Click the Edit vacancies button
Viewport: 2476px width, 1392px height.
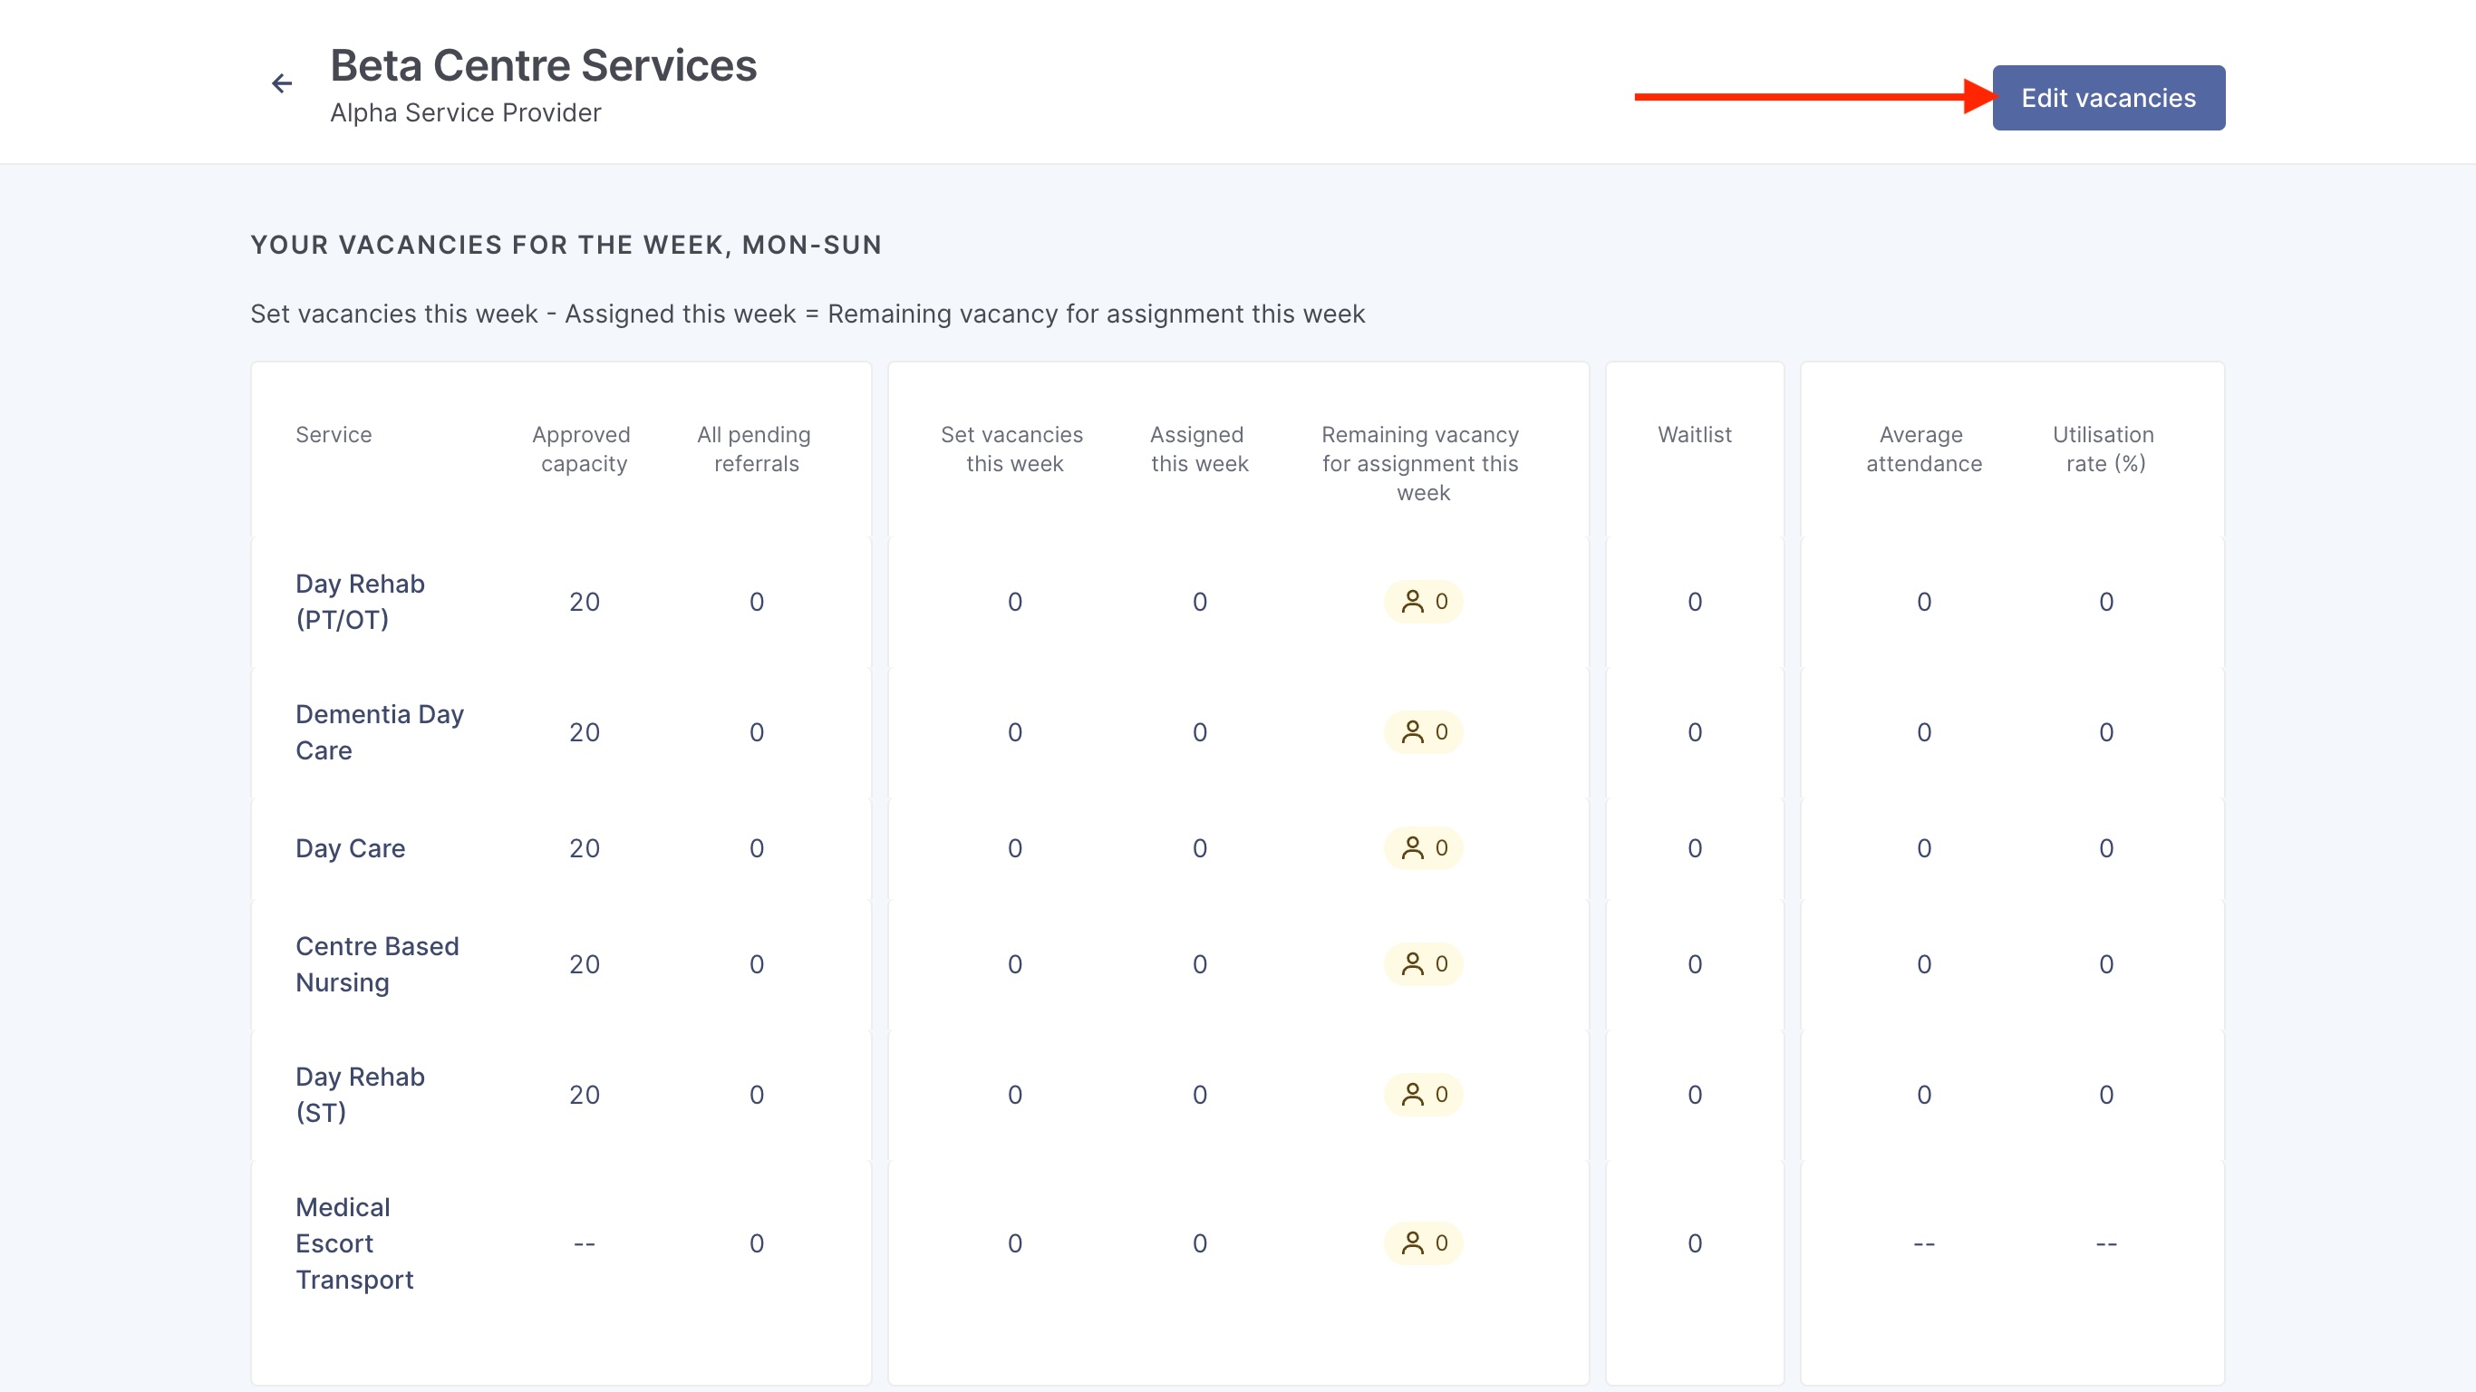(x=2108, y=98)
